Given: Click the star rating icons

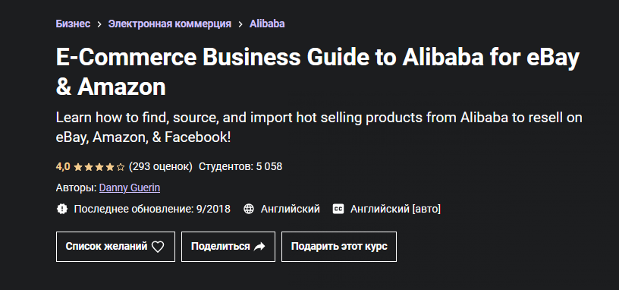Looking at the screenshot, I should coord(99,167).
